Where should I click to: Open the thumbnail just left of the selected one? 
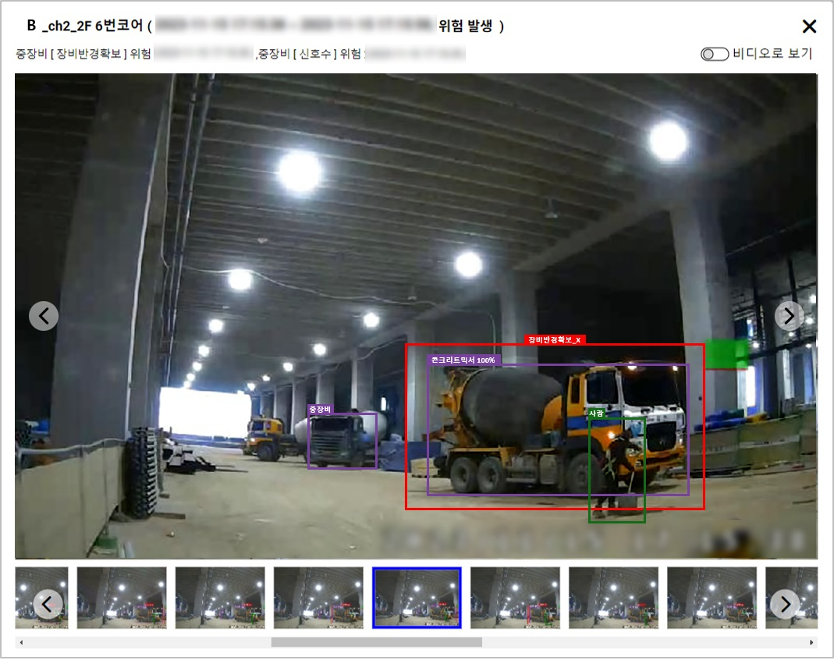click(318, 598)
